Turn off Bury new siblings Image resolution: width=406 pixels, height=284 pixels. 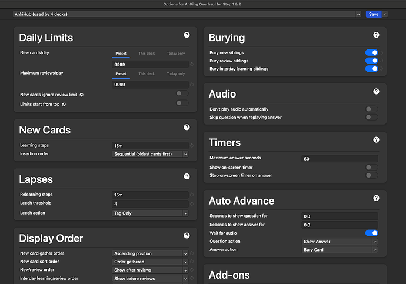point(371,52)
